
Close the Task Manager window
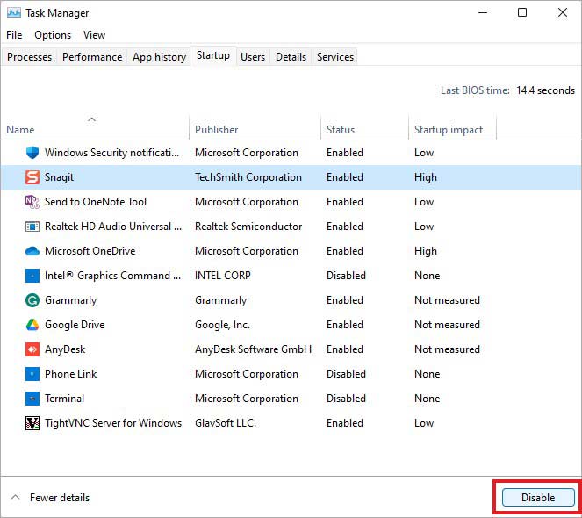click(x=563, y=13)
